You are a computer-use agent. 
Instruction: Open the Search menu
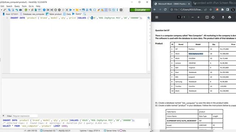tap(9, 6)
